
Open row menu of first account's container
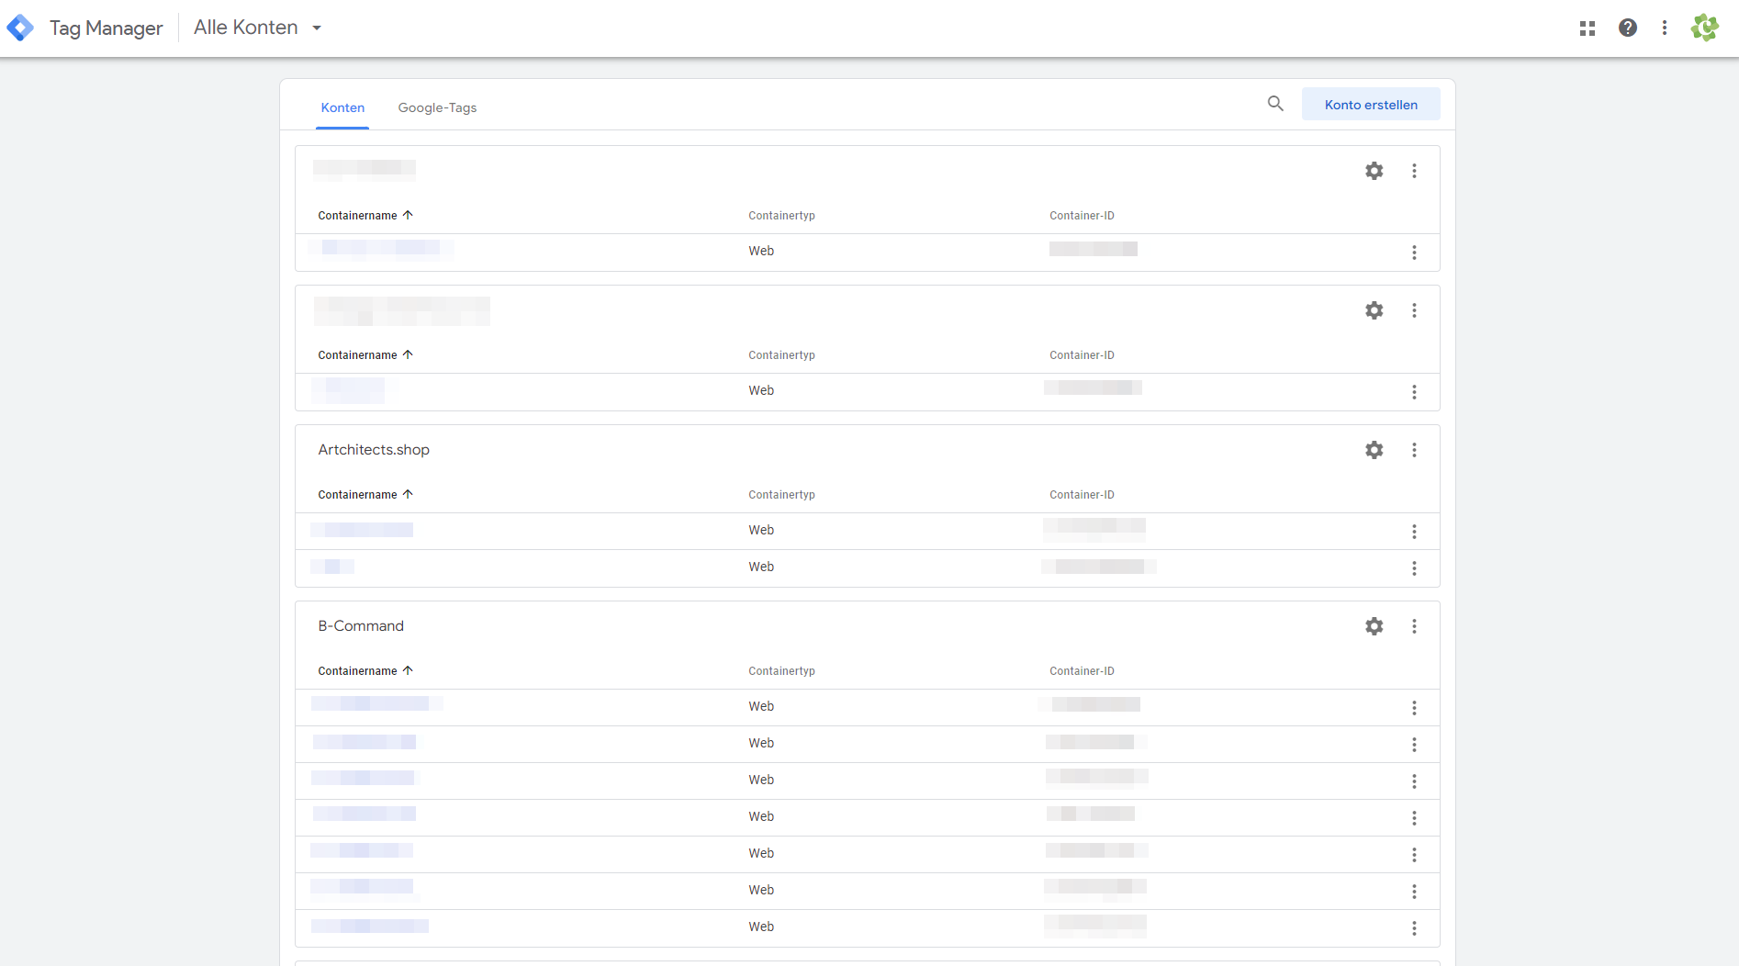[x=1415, y=253]
